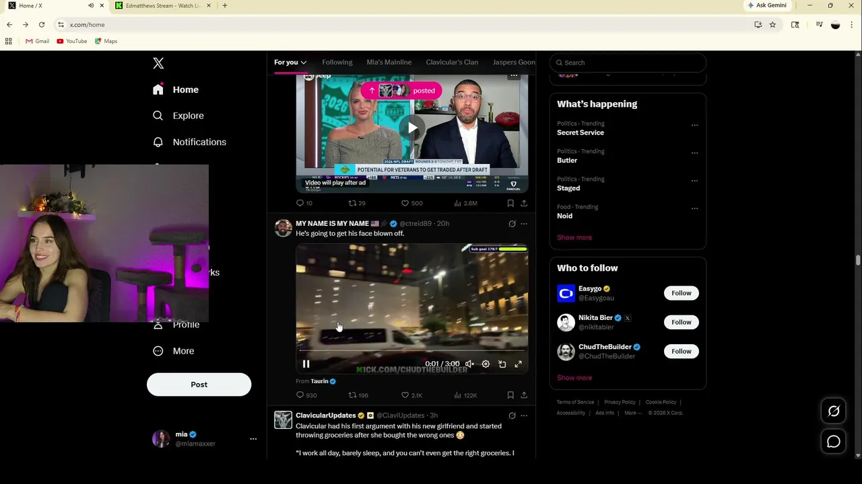Open the Grok floating button
Viewport: 862px width, 484px height.
point(834,411)
